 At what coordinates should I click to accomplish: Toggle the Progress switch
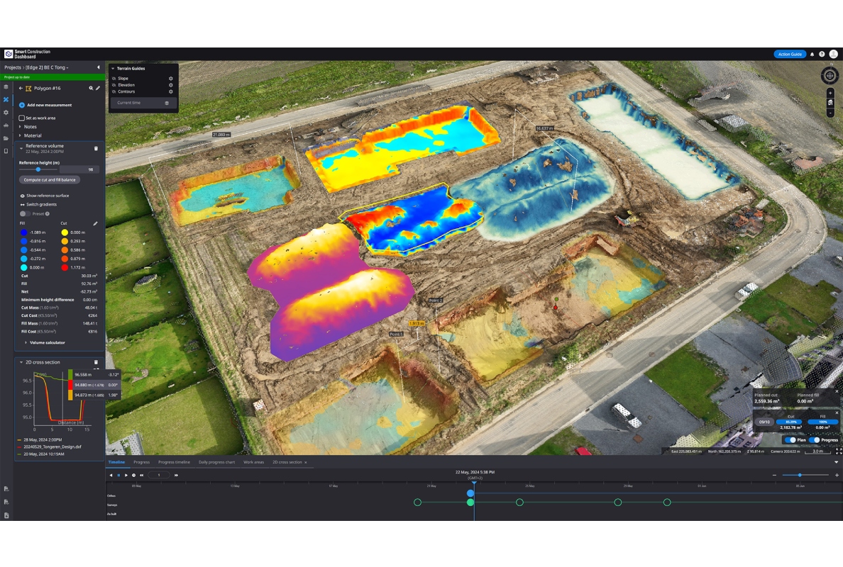(x=815, y=440)
